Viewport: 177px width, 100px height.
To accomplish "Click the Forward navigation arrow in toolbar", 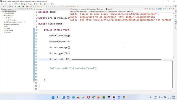I will point(75,6).
